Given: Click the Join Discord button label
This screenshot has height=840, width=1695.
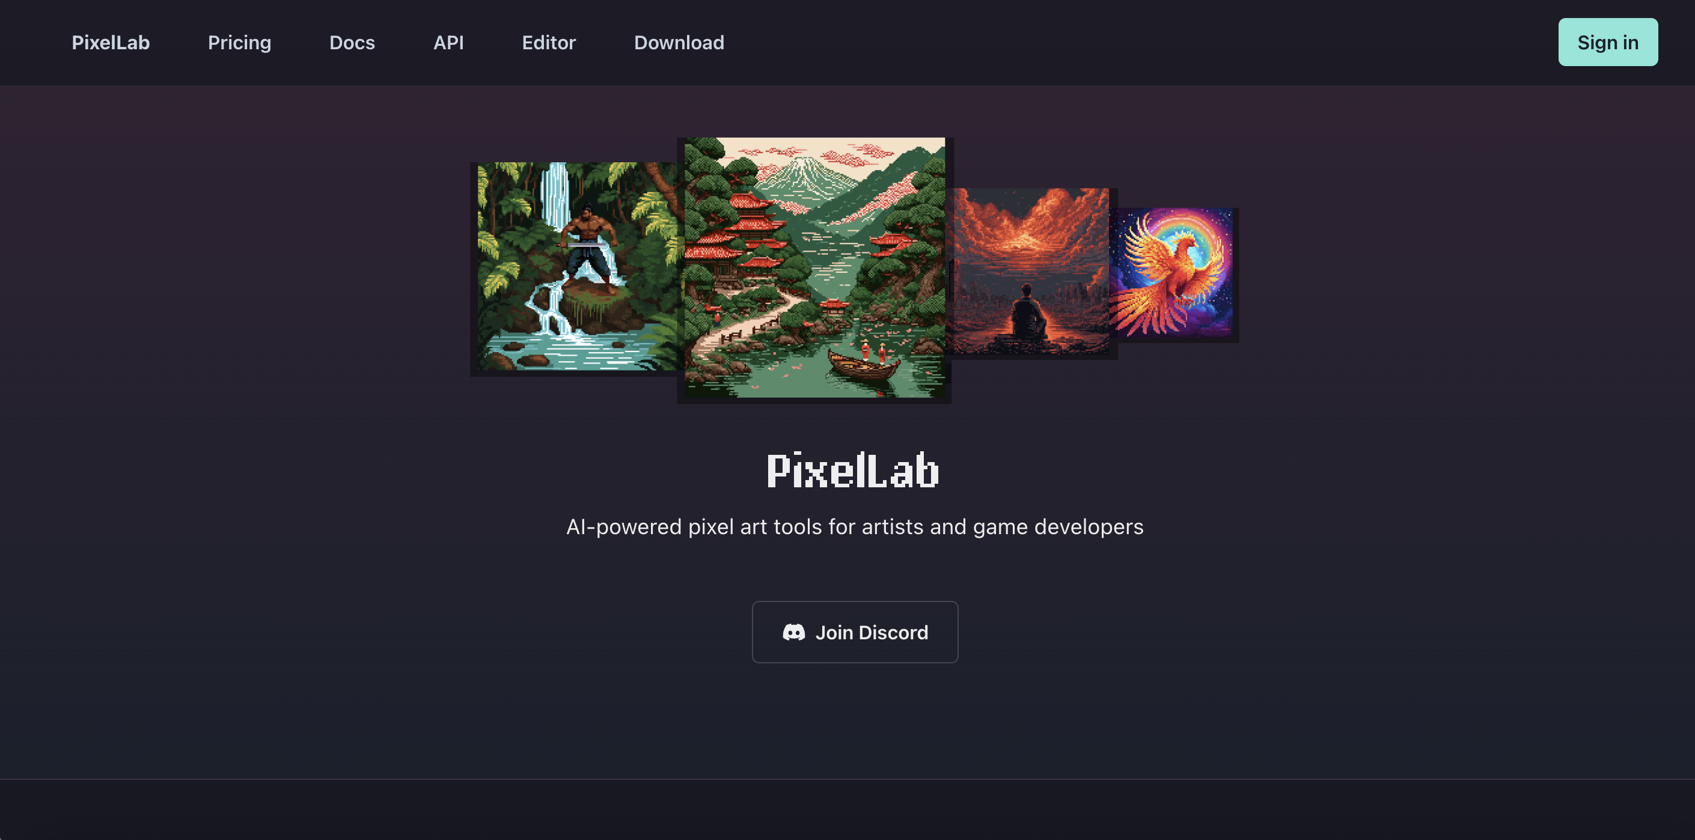Looking at the screenshot, I should 872,632.
